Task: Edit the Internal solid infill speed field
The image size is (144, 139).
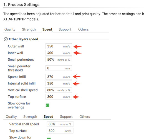Action: [59, 83]
